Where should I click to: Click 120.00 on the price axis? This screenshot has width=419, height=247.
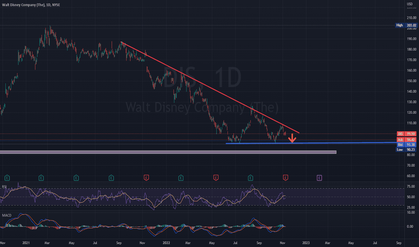click(x=411, y=112)
